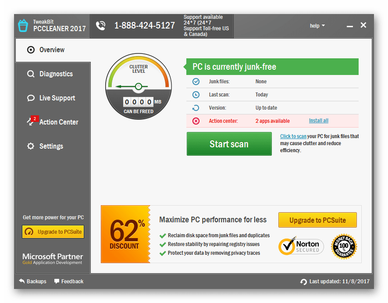The height and width of the screenshot is (303, 388).
Task: Click the Norton Secured badge
Action: point(301,247)
